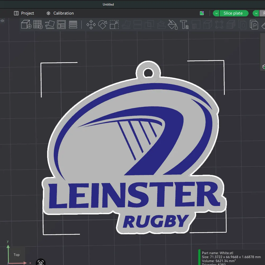
Task: Open the Variable layer height lines icon
Action: (73, 25)
